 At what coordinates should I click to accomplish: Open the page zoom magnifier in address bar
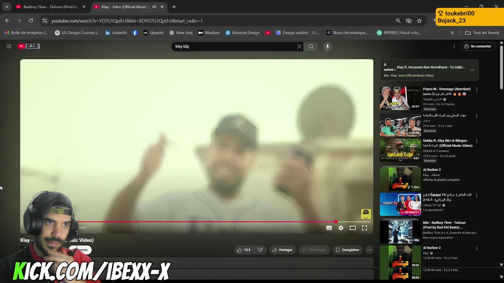(x=398, y=21)
